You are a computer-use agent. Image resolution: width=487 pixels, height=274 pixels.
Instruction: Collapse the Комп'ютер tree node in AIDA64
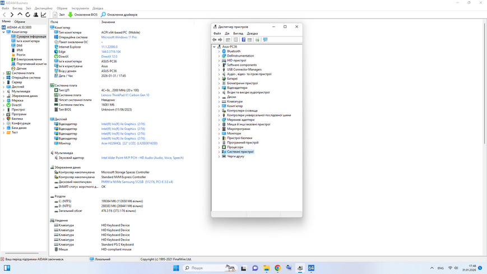[x=3, y=32]
